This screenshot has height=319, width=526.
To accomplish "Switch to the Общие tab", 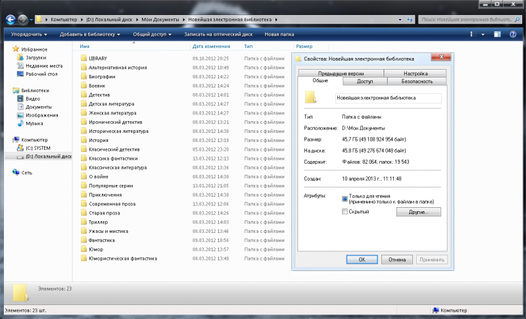I will pos(320,80).
